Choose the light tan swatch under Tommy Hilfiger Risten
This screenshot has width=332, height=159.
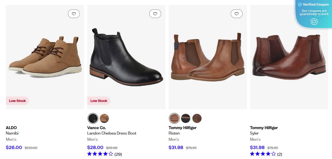coord(174,118)
